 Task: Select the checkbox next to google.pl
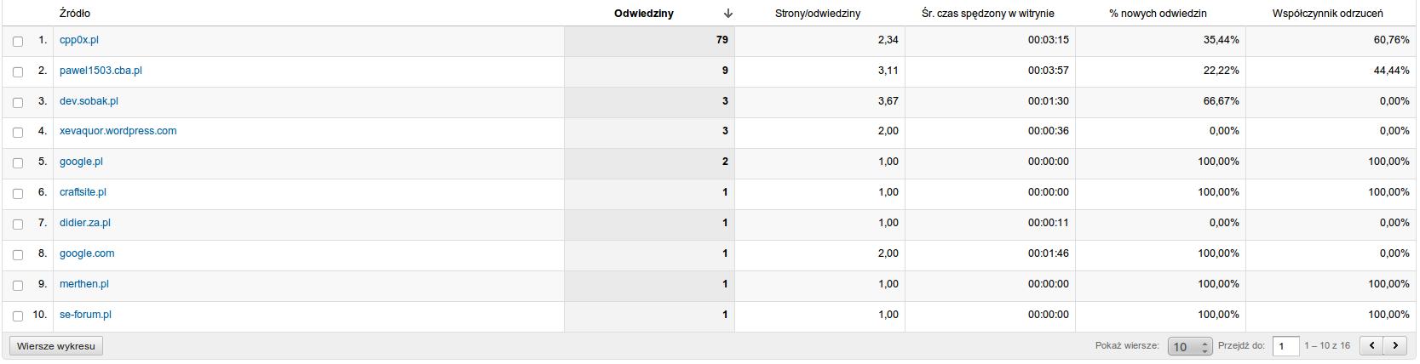18,162
